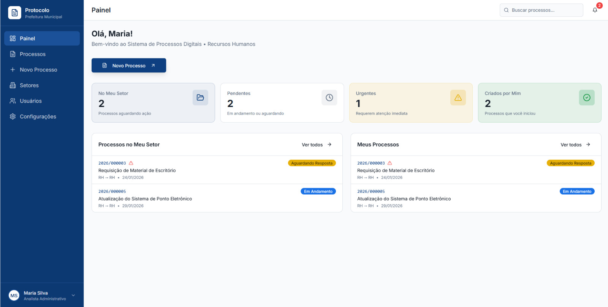This screenshot has height=307, width=608.
Task: Click the notification bell icon
Action: pos(595,10)
